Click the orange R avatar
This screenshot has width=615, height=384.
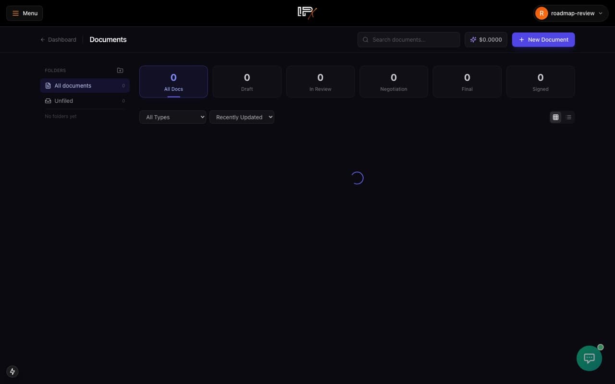click(541, 13)
